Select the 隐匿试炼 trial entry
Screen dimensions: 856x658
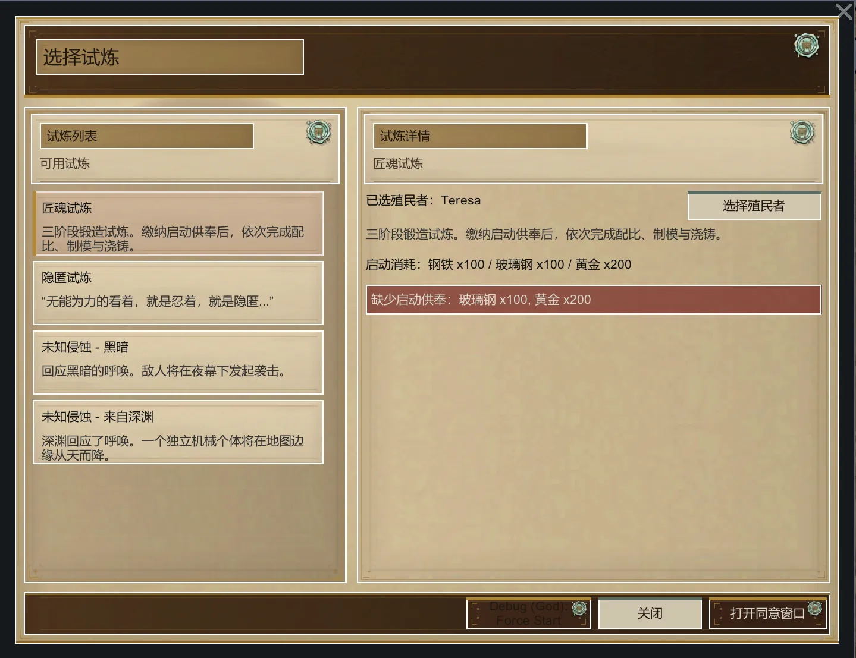178,293
